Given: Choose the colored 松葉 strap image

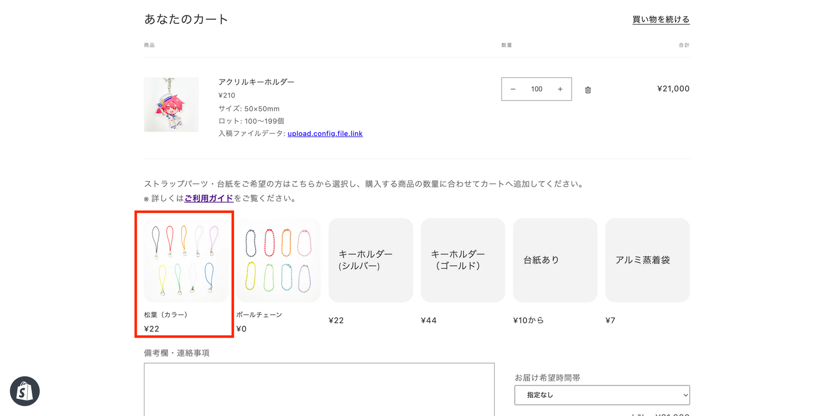Looking at the screenshot, I should (186, 260).
